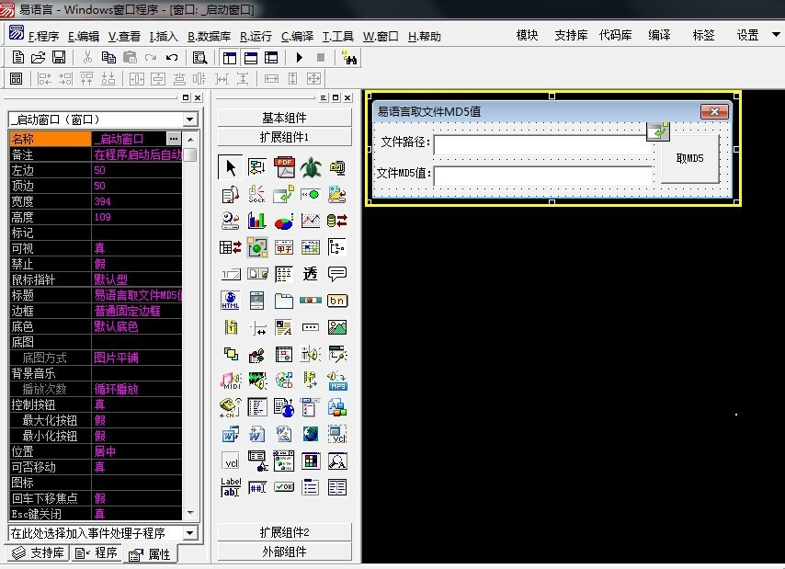Click the 文件MD5值 edit box
Image resolution: width=785 pixels, height=569 pixels.
542,176
